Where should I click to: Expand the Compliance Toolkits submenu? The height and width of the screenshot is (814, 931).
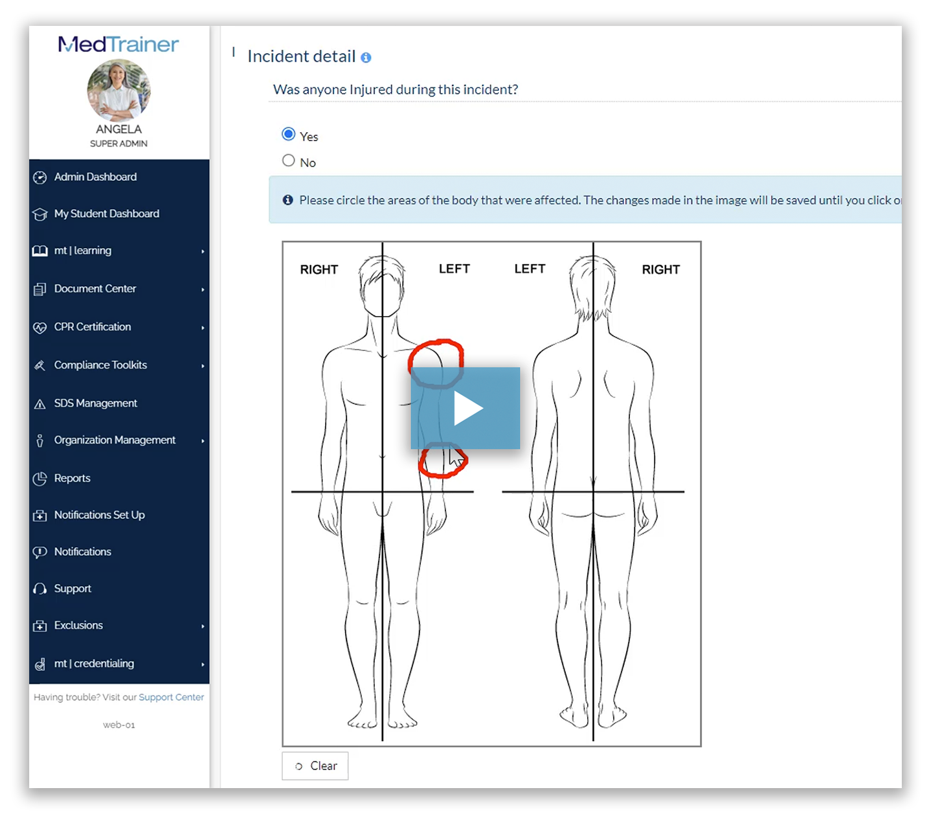click(x=203, y=365)
